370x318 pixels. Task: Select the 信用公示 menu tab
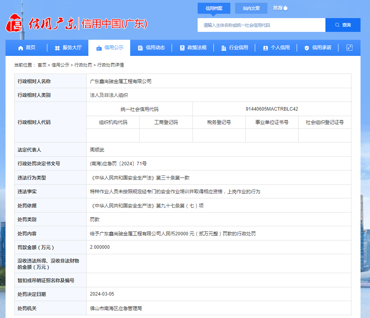[x=109, y=48]
